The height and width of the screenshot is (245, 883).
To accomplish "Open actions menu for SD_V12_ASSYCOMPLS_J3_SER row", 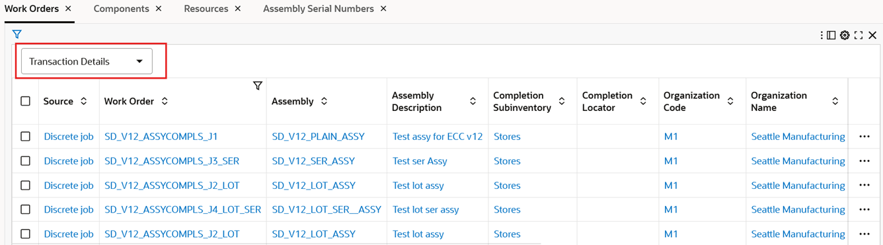I will coord(864,161).
